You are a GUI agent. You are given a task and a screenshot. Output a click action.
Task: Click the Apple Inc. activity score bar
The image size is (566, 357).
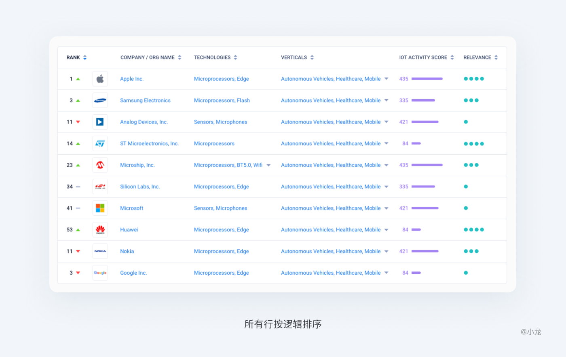[427, 79]
